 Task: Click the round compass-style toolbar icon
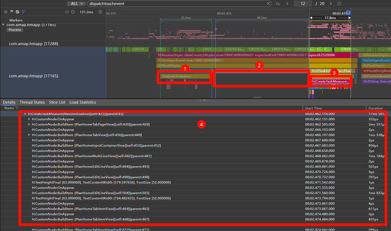pyautogui.click(x=17, y=12)
